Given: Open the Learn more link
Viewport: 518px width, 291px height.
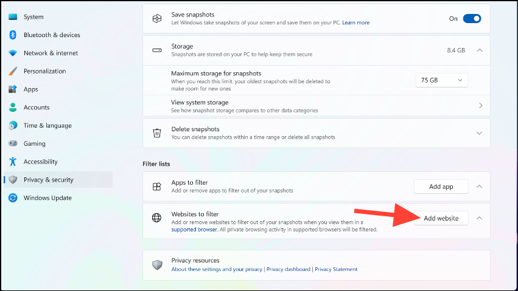Looking at the screenshot, I should point(355,23).
